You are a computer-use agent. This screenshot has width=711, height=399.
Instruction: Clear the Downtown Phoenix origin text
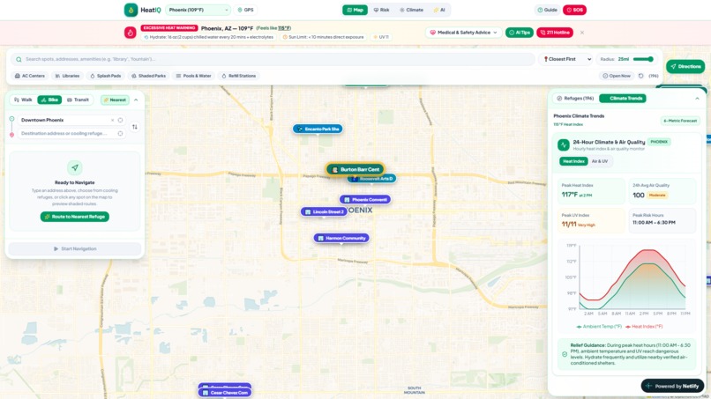[112, 120]
